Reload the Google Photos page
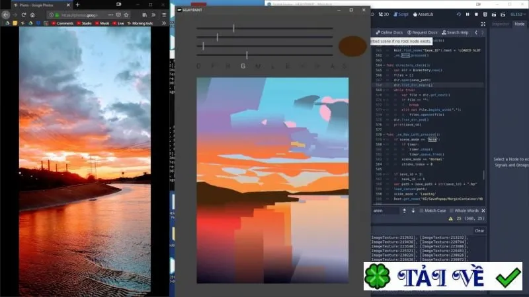 pos(24,15)
